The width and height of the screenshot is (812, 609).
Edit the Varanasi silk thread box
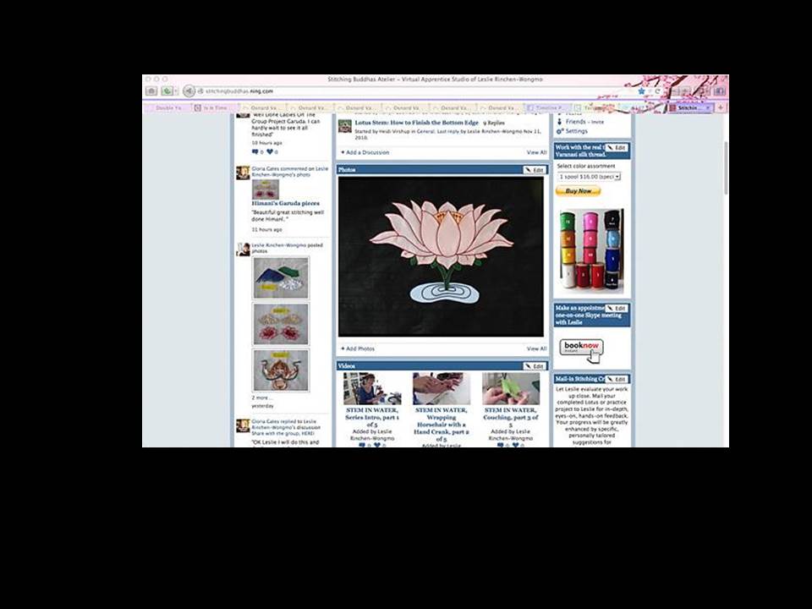[617, 147]
